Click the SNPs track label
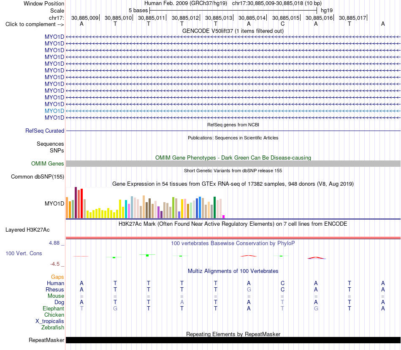Screen dimensions: 401x350 57,150
